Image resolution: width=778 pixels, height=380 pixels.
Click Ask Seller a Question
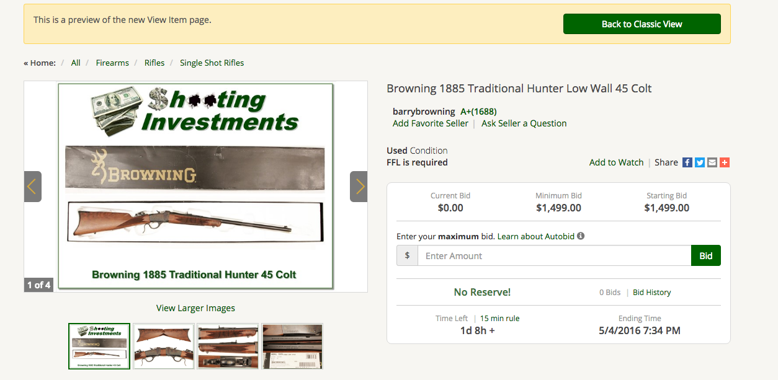coord(524,123)
